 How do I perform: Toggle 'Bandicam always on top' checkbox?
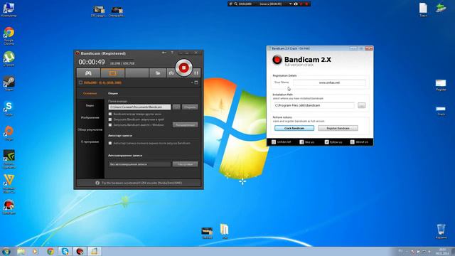point(110,114)
